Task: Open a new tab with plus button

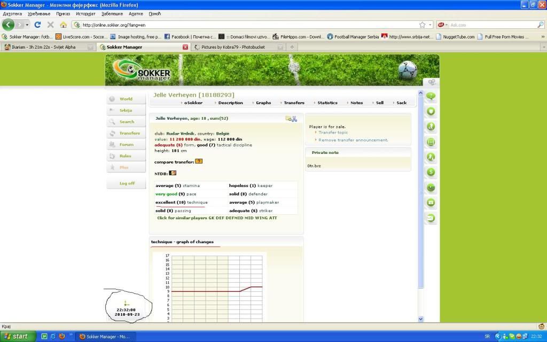Action: pyautogui.click(x=292, y=47)
